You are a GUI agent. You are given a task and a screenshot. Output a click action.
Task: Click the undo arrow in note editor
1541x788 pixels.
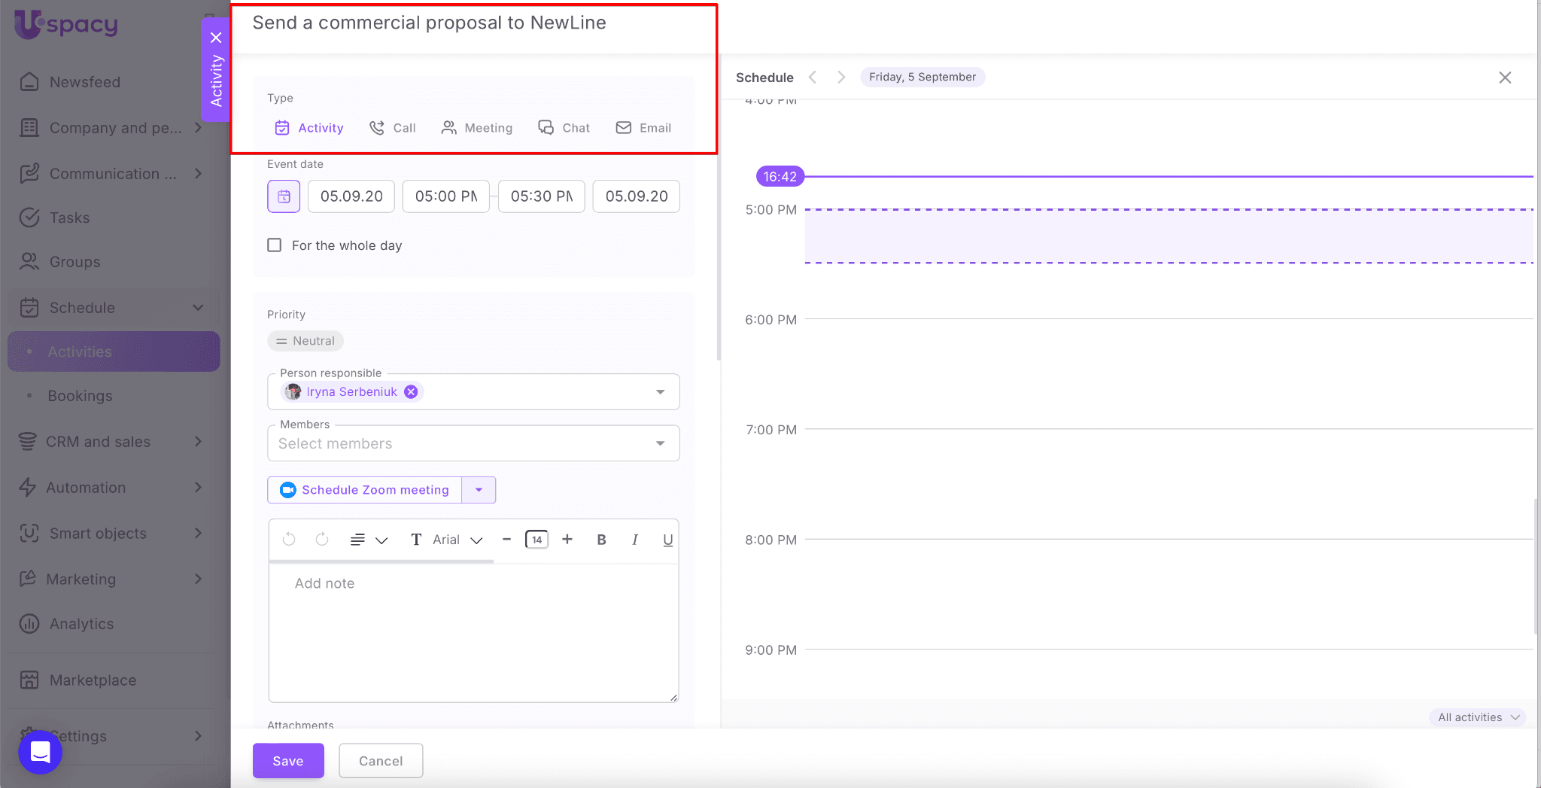pos(289,539)
